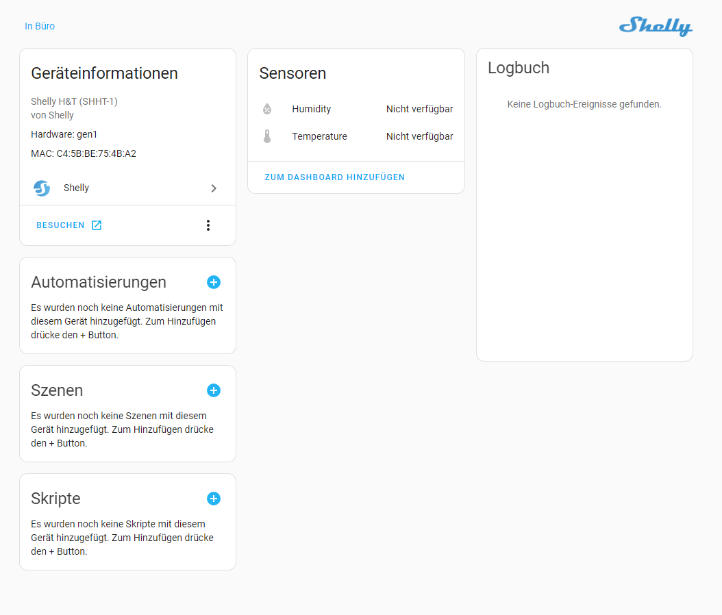Click the Humidity water drop icon
Screen dimensions: 722x615
[x=267, y=109]
